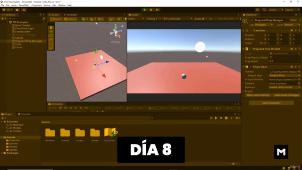This screenshot has width=302, height=170.
Task: Play the animation in the Animation panel
Action: point(75,108)
